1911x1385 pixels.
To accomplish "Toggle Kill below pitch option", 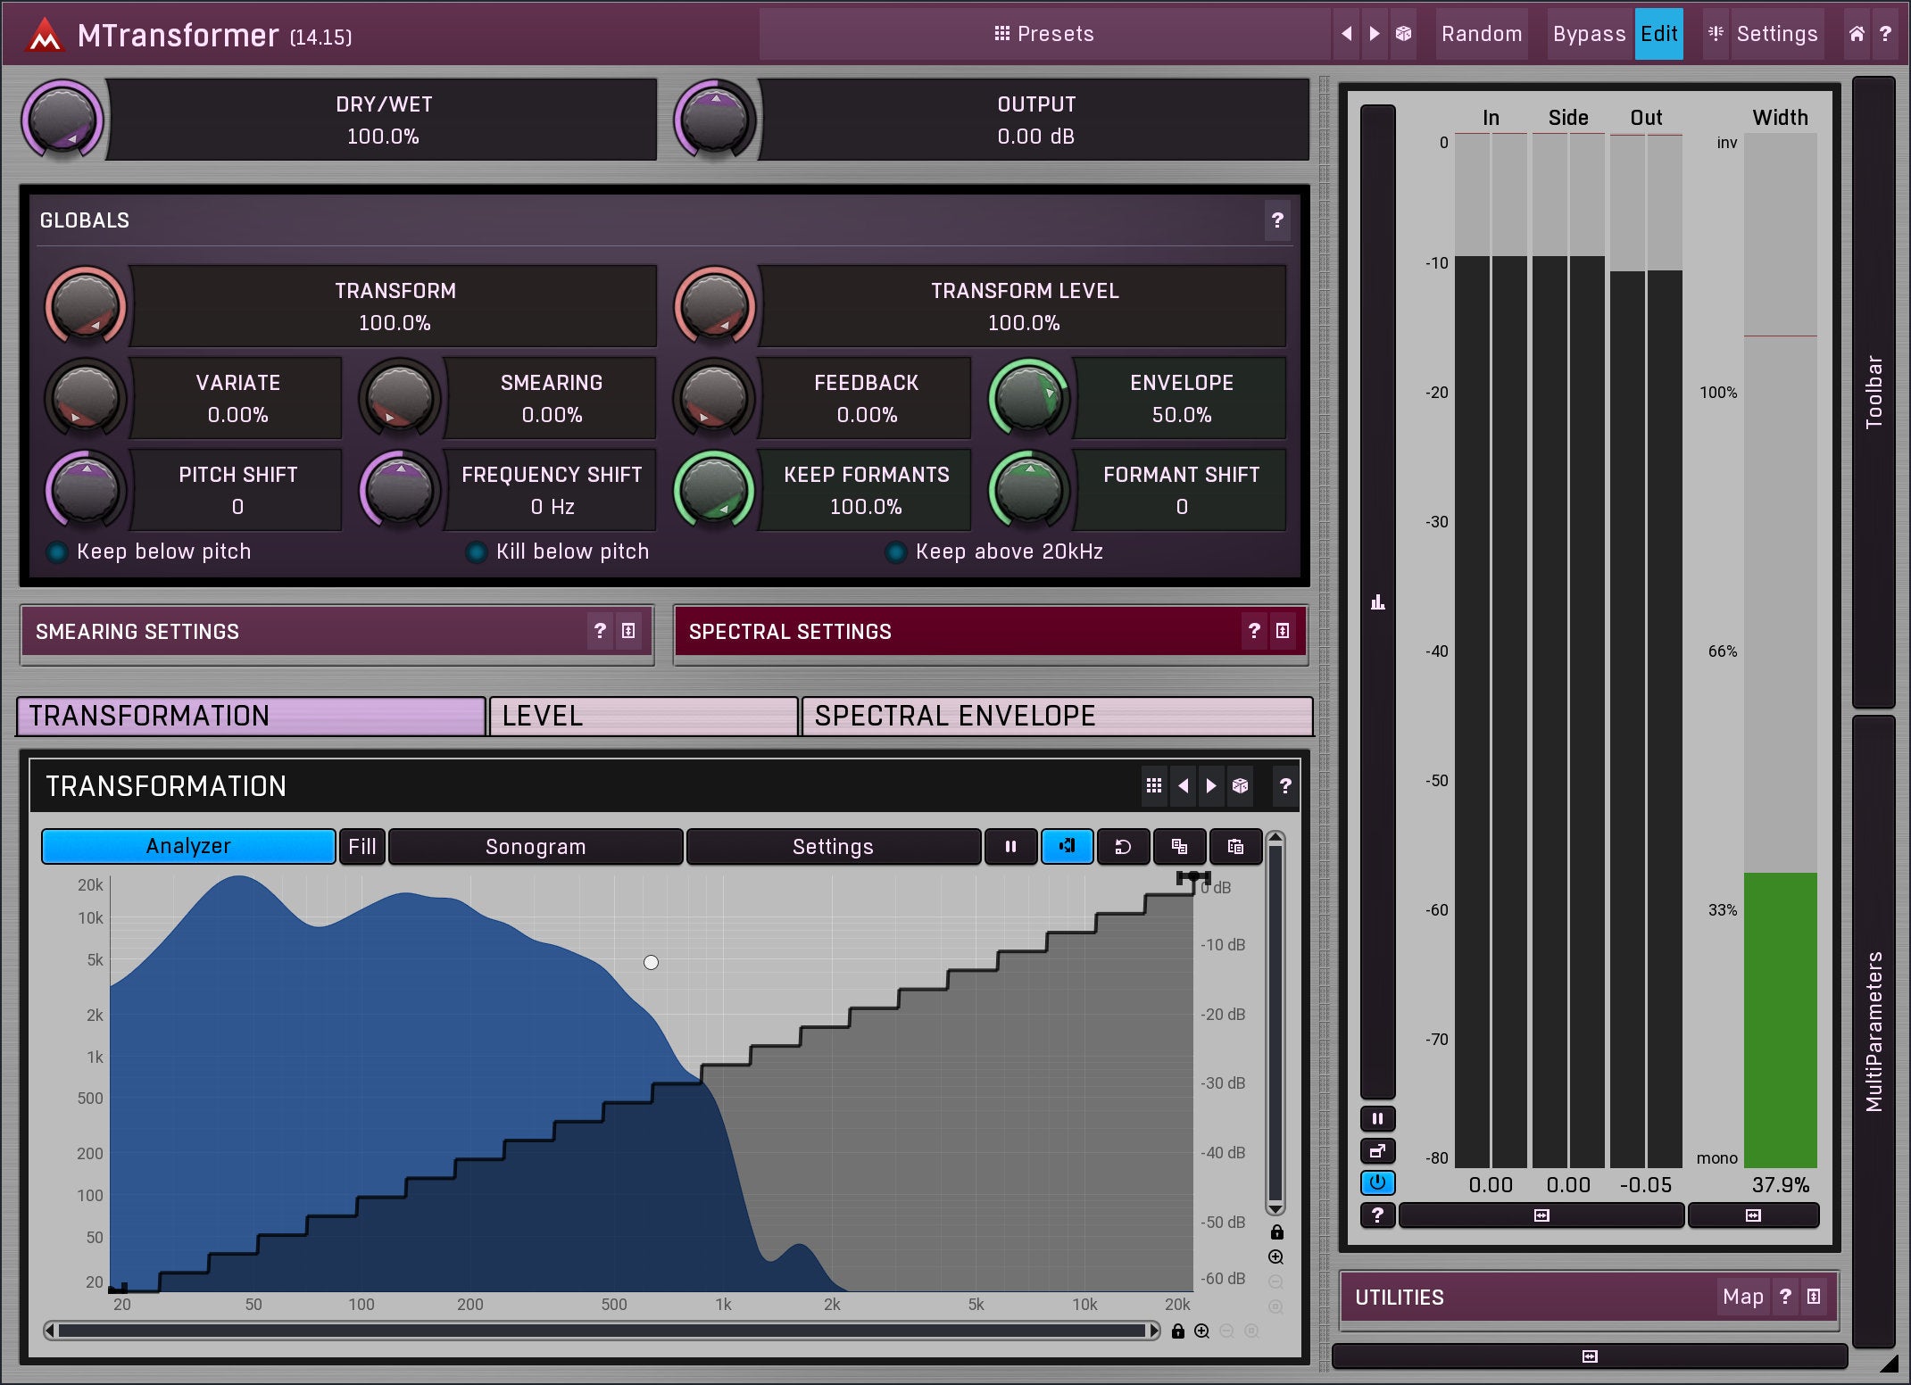I will [477, 552].
